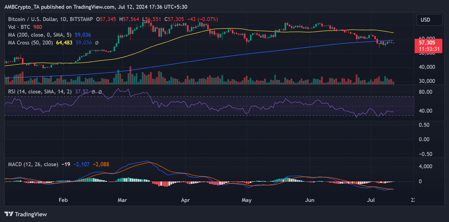Click the May label on time axis
This screenshot has width=449, height=222.
[x=247, y=200]
